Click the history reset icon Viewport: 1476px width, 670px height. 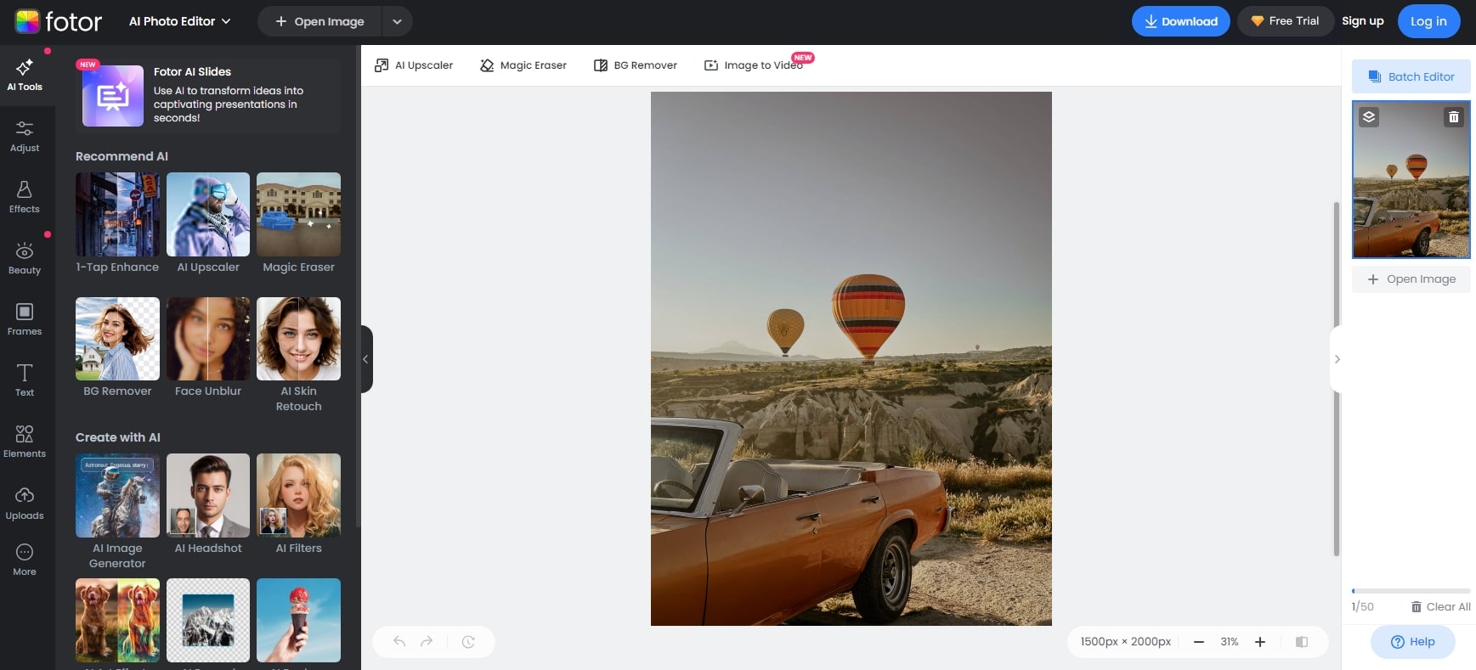(x=468, y=642)
